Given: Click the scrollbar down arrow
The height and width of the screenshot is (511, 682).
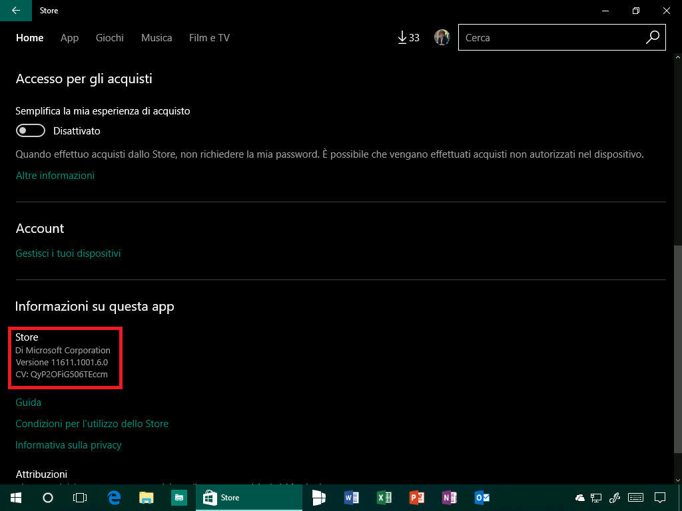Looking at the screenshot, I should [678, 480].
